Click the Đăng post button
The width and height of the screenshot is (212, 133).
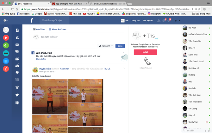pos(120,46)
